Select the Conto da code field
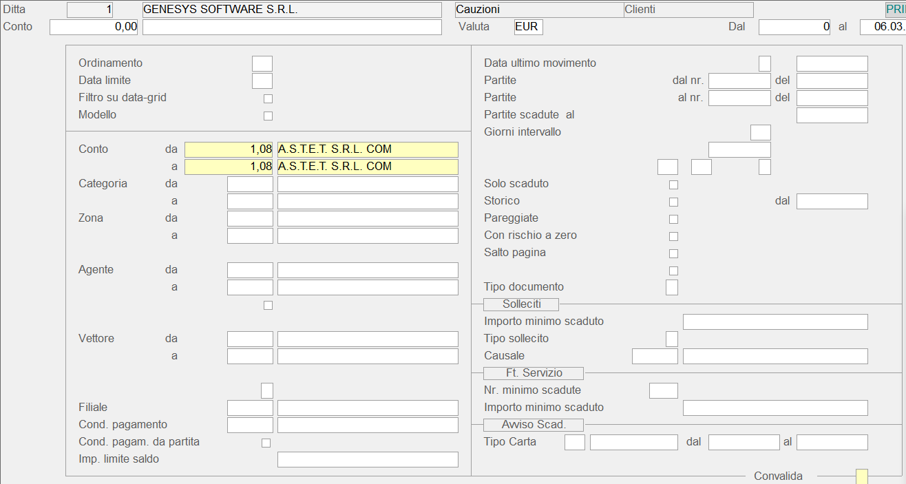The image size is (906, 484). coord(229,149)
